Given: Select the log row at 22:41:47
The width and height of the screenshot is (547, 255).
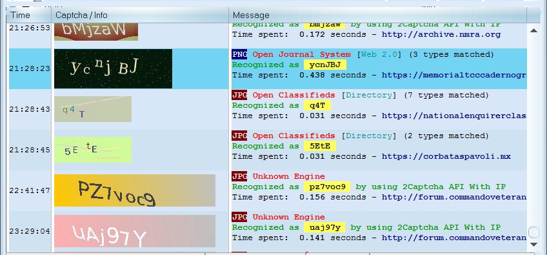Looking at the screenshot, I should coord(268,190).
